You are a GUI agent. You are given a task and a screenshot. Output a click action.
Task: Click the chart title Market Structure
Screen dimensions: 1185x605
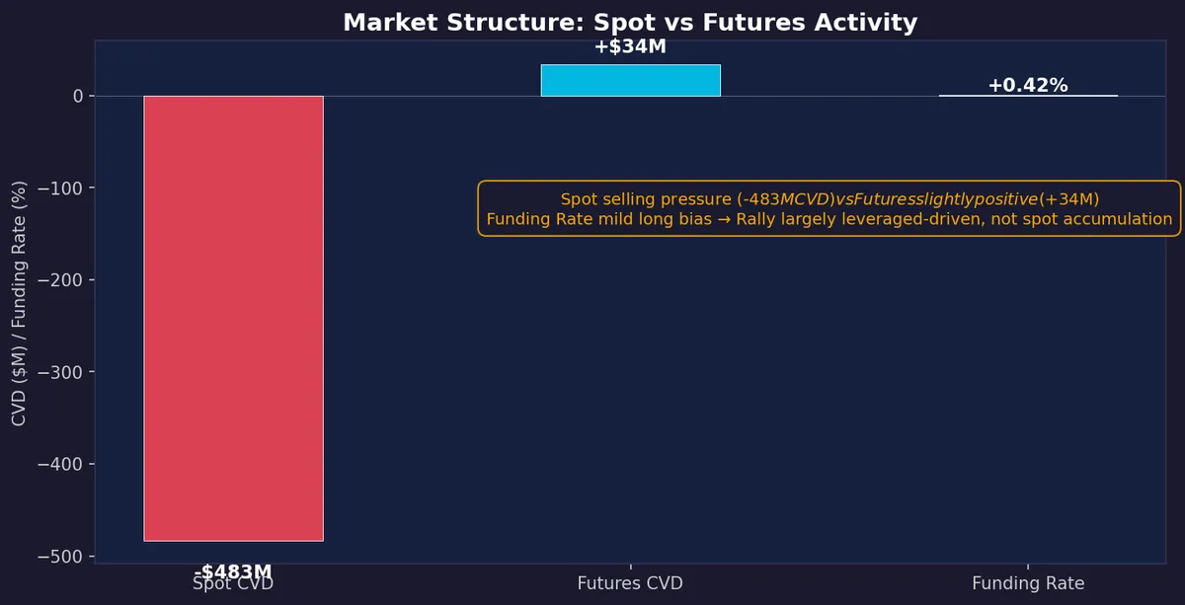(630, 23)
